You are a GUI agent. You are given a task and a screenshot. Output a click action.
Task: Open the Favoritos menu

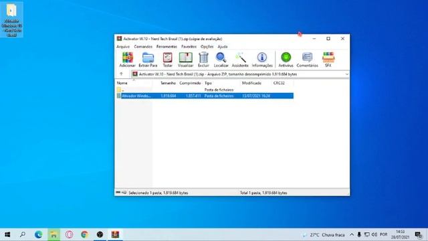tap(189, 47)
